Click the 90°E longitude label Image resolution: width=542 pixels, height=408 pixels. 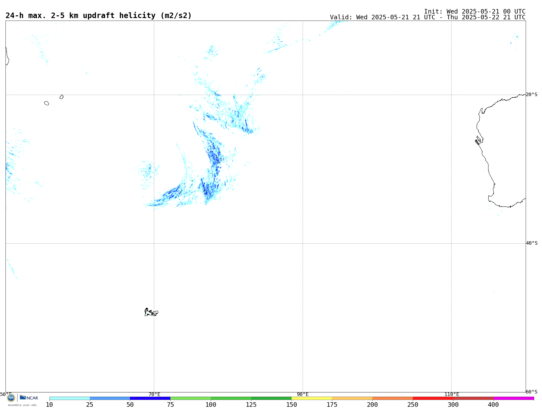303,394
